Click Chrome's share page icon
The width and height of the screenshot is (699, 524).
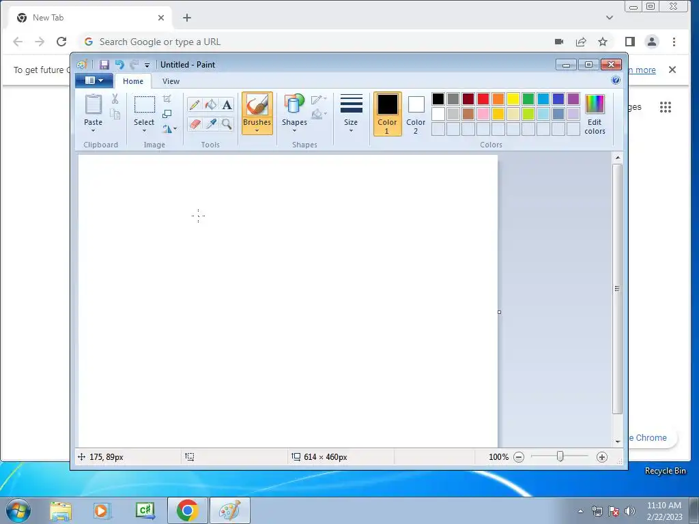[x=581, y=42]
